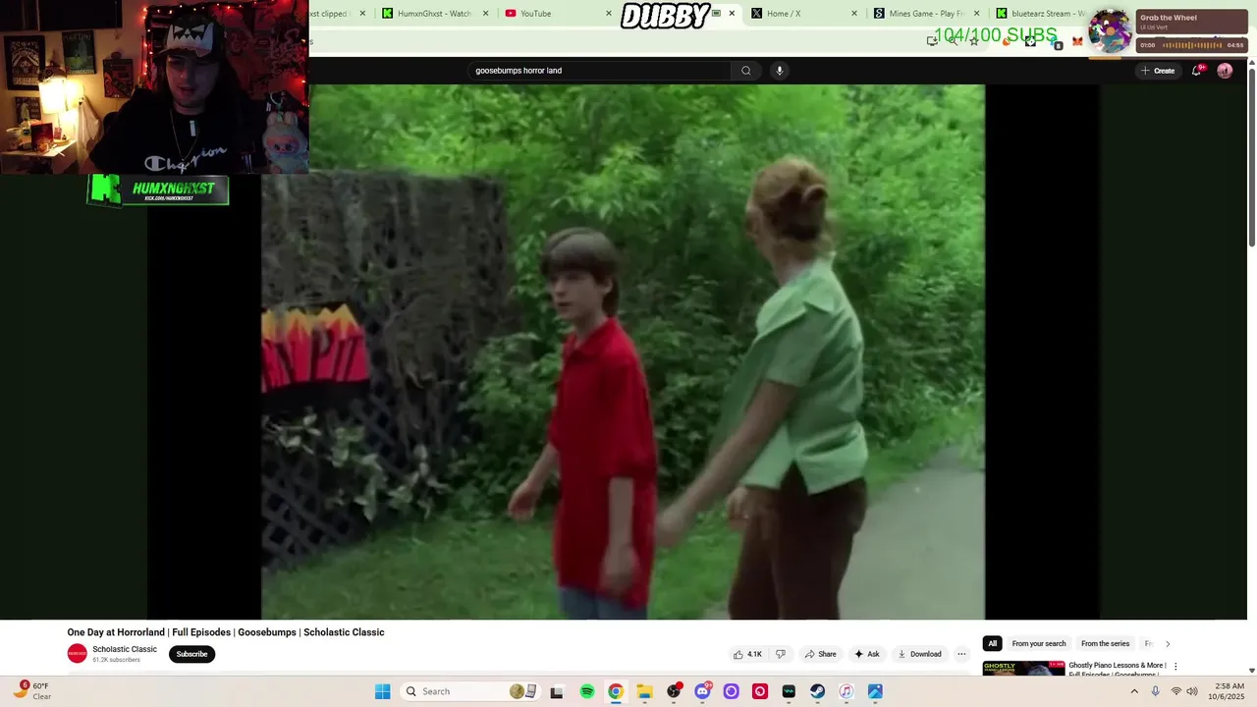Open Discord from the taskbar
The height and width of the screenshot is (707, 1257).
coord(702,691)
